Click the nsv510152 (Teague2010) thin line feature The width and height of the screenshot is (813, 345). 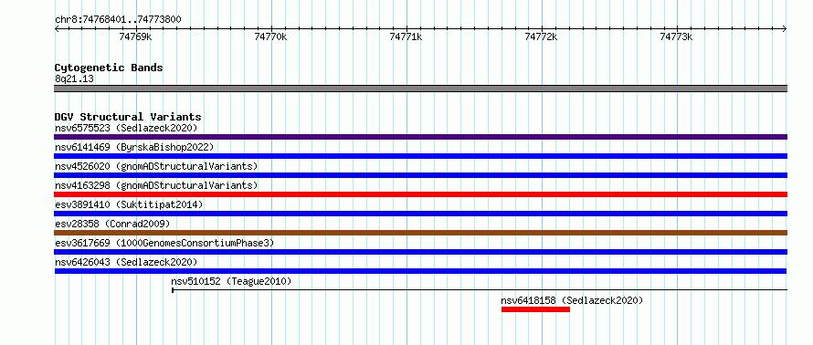(480, 289)
